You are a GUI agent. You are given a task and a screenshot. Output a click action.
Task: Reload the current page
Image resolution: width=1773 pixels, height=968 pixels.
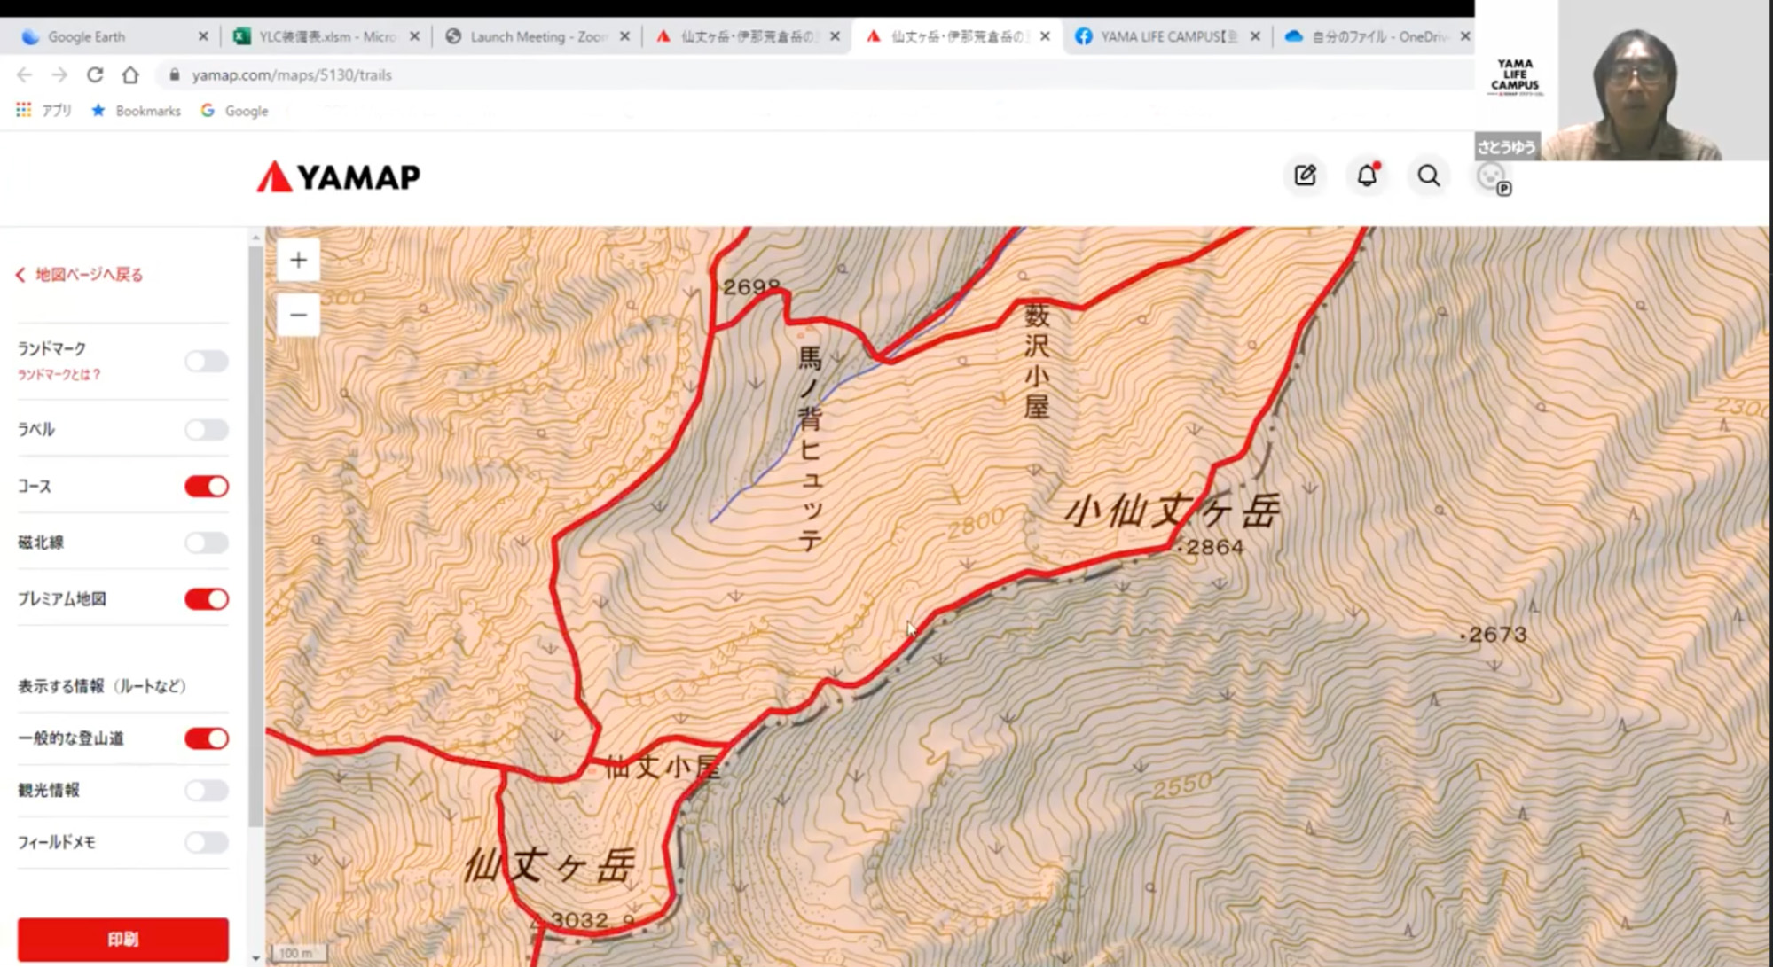[95, 74]
